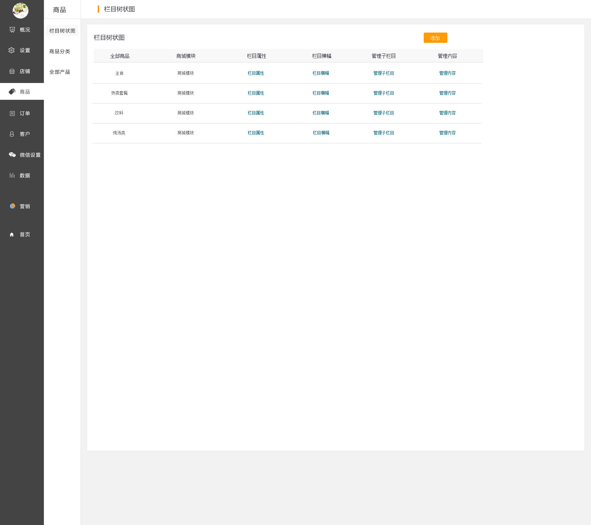Select 栏目树状图 submenu item
Viewport: 591px width, 525px height.
[62, 31]
